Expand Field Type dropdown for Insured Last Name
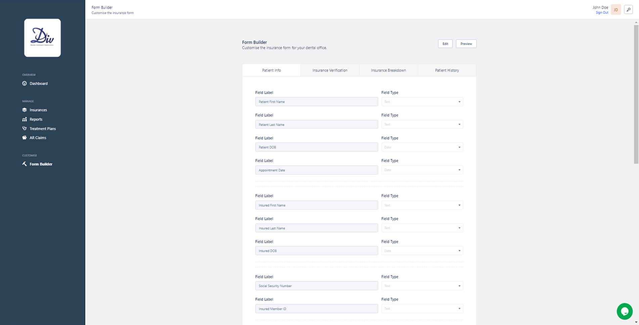This screenshot has height=325, width=639. coord(422,228)
